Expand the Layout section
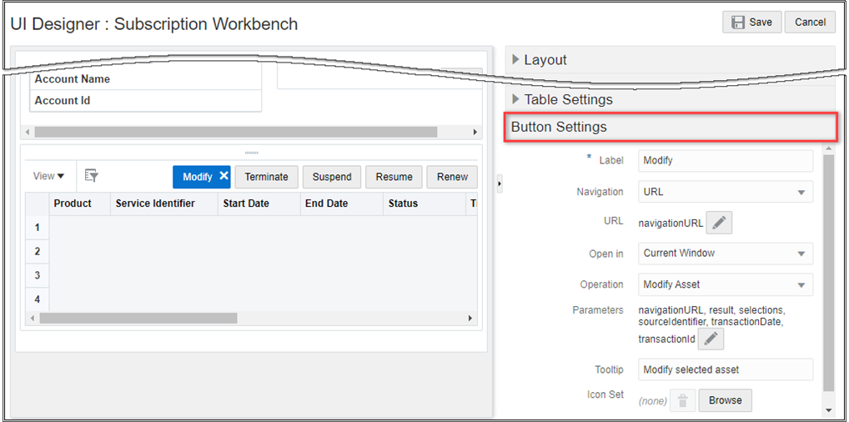Image resolution: width=849 pixels, height=422 pixels. pyautogui.click(x=516, y=59)
